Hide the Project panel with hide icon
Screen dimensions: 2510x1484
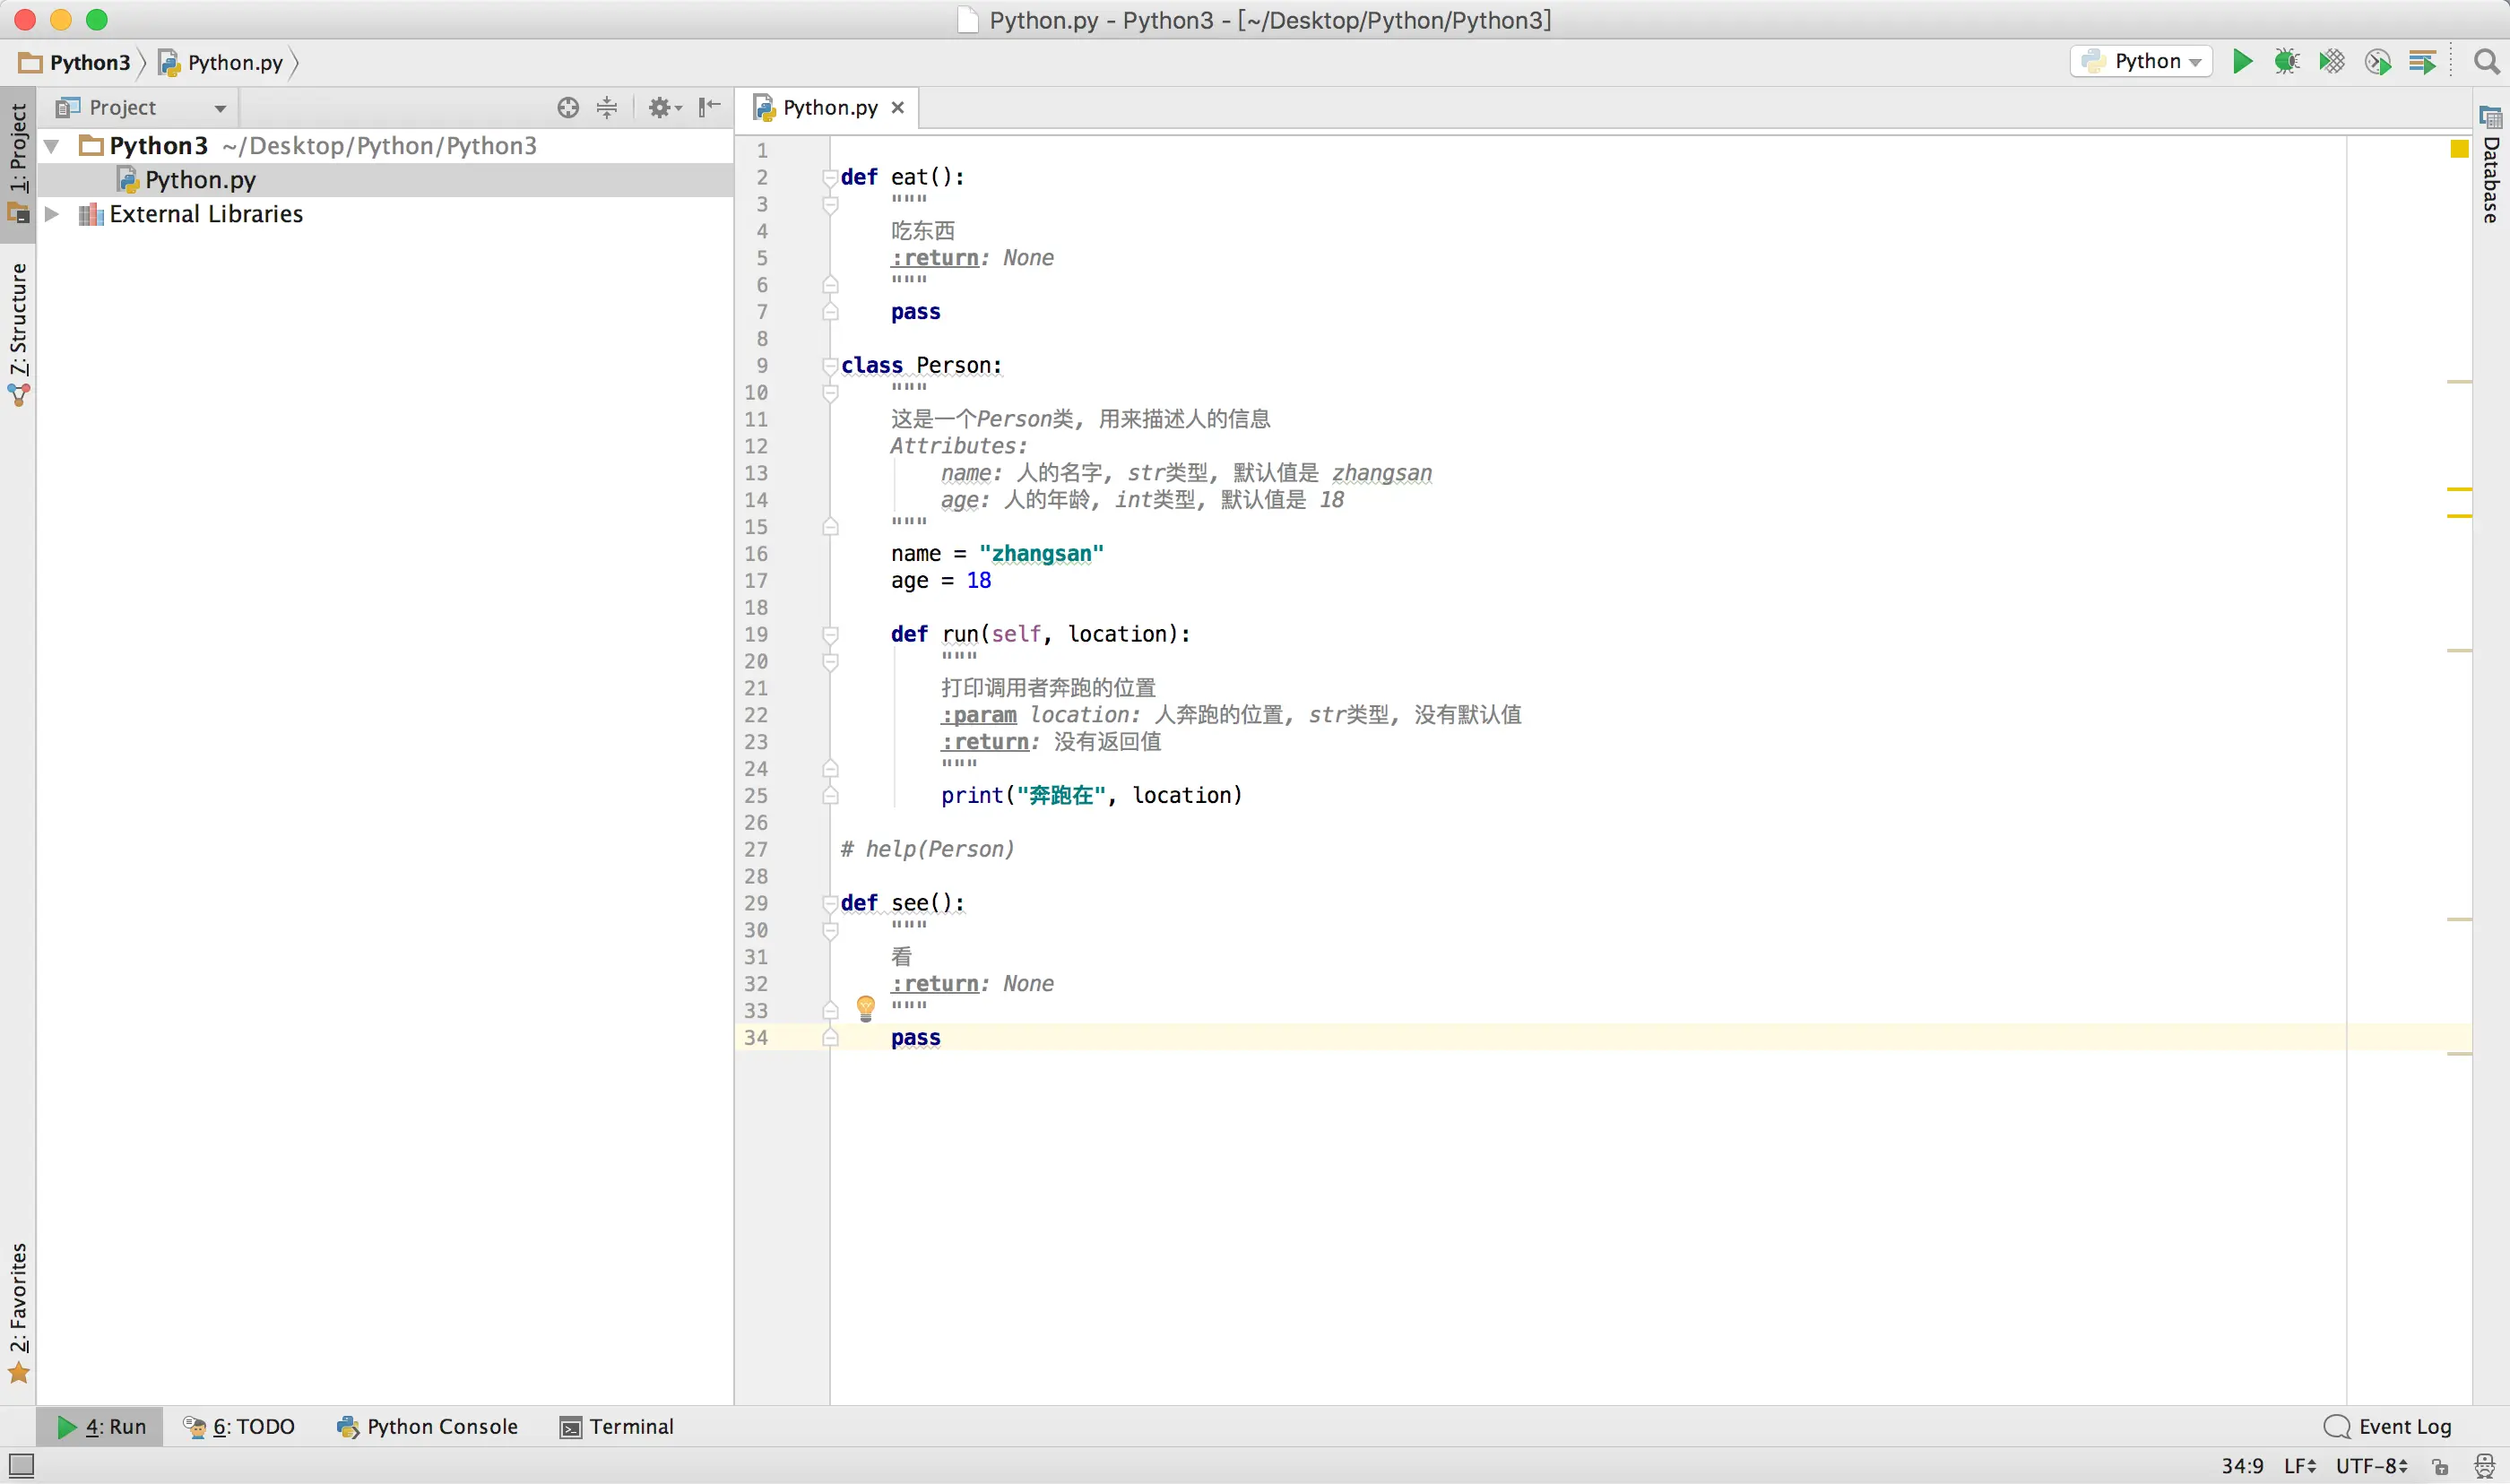tap(710, 108)
